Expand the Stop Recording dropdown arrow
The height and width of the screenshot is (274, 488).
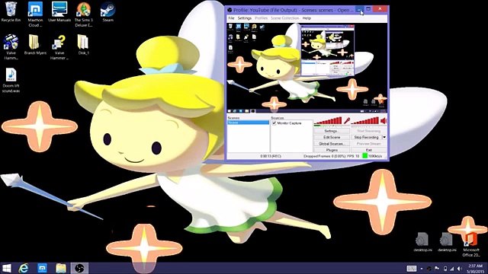click(384, 137)
